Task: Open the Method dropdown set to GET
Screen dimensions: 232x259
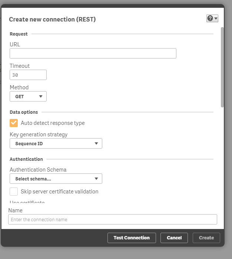Action: 28,96
